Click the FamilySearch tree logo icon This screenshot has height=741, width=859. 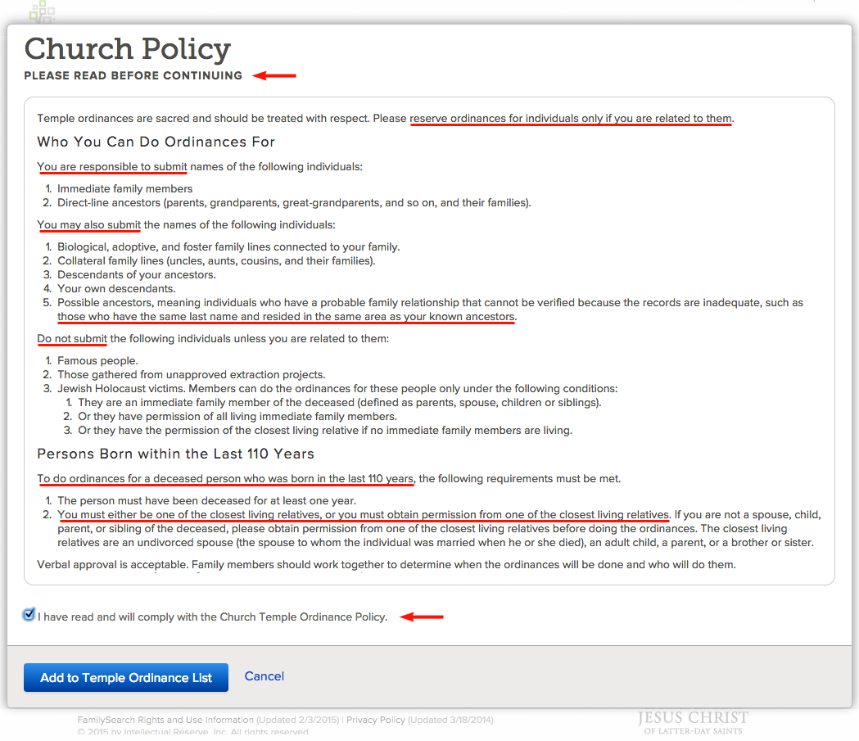point(43,11)
